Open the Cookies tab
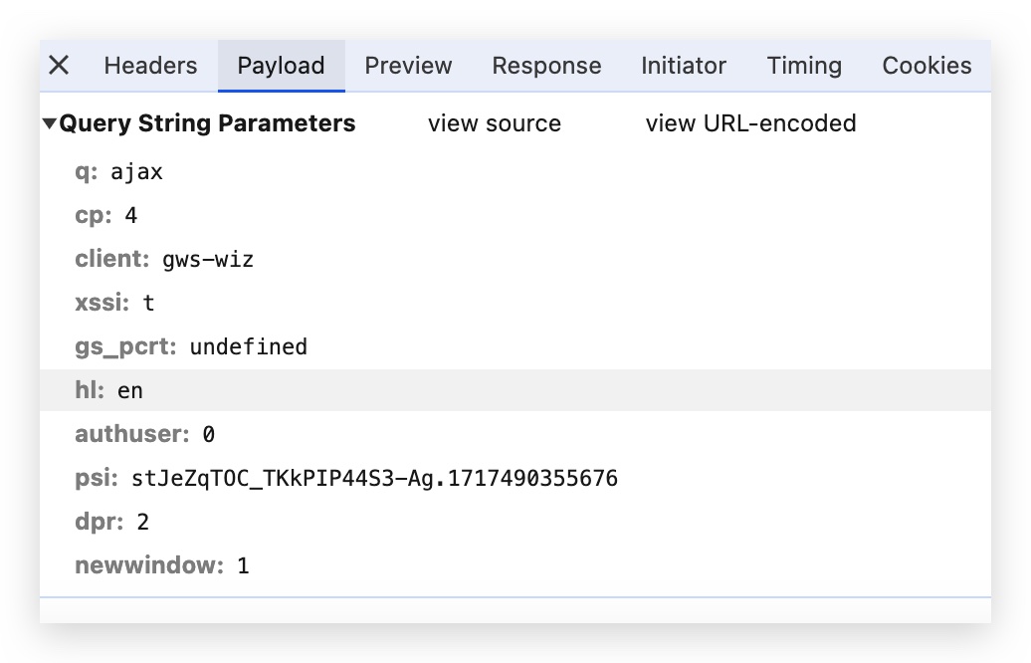Image resolution: width=1031 pixels, height=663 pixels. (x=927, y=66)
